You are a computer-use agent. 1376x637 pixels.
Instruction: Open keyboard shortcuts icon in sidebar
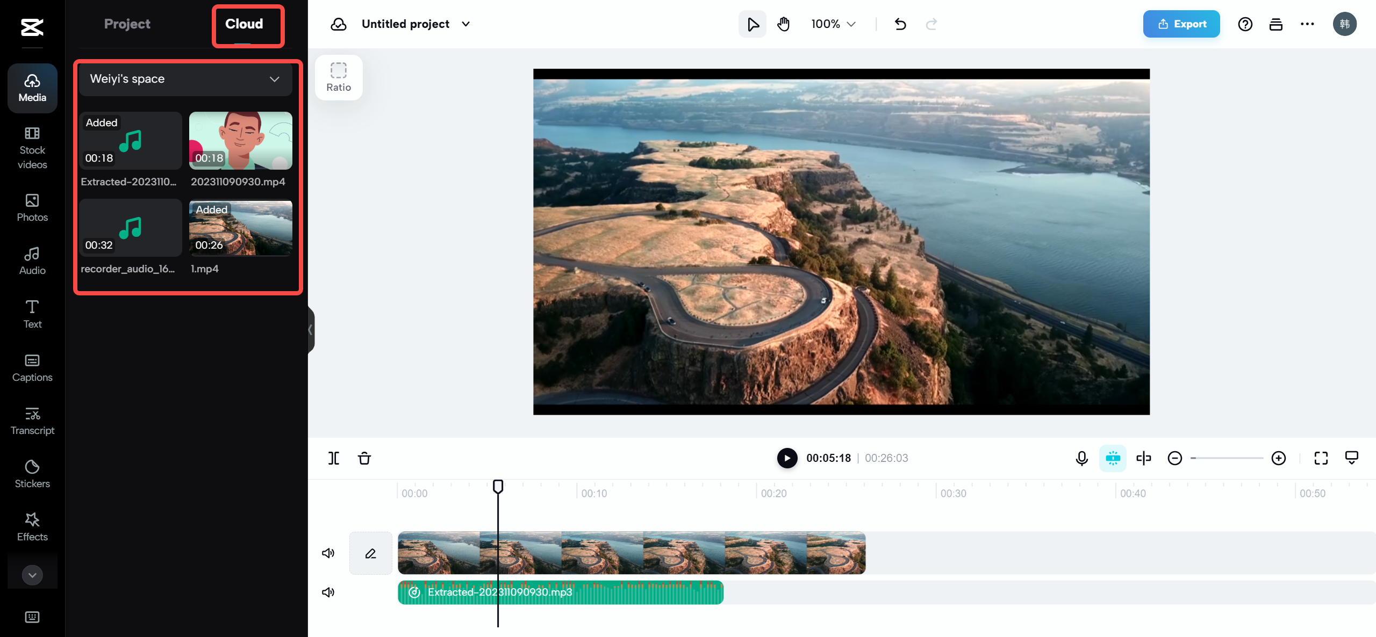tap(32, 617)
